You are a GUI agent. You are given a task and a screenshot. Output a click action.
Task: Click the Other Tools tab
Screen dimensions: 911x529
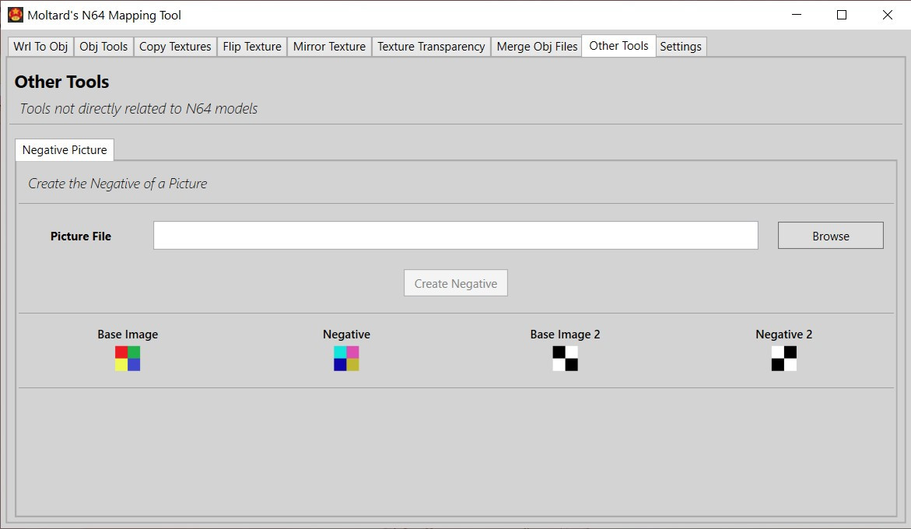tap(618, 46)
